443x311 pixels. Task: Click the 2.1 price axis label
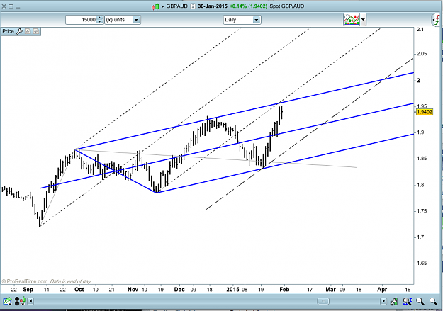[x=420, y=29]
